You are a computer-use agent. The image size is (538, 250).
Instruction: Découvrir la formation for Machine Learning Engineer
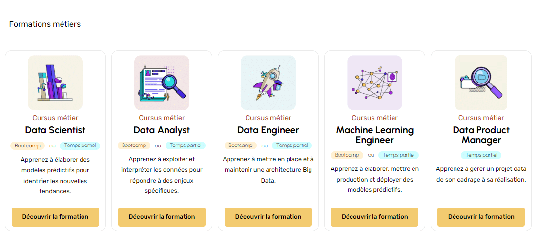point(374,217)
